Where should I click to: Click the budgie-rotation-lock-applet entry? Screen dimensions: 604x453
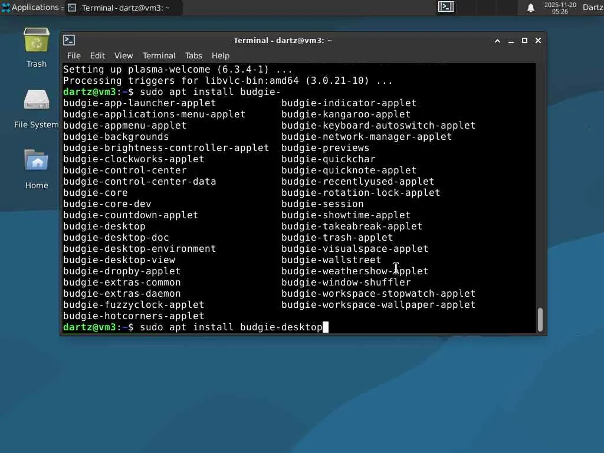[360, 192]
